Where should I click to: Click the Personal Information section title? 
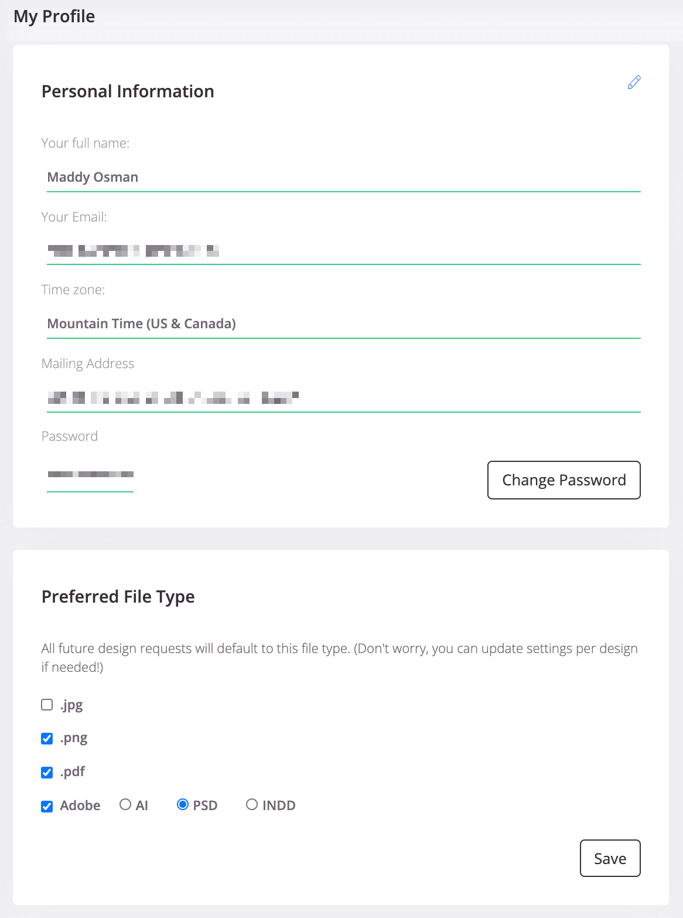[x=127, y=91]
